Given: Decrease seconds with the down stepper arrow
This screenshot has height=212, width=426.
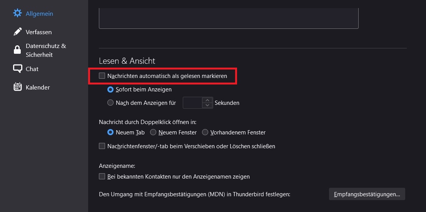Looking at the screenshot, I should (x=207, y=105).
